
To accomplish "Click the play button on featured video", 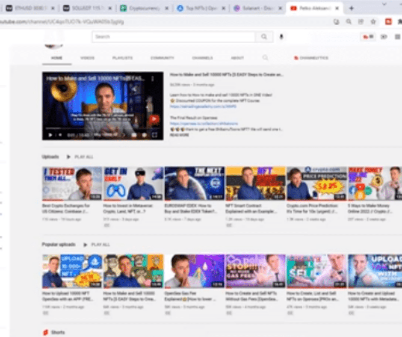I will coord(50,135).
